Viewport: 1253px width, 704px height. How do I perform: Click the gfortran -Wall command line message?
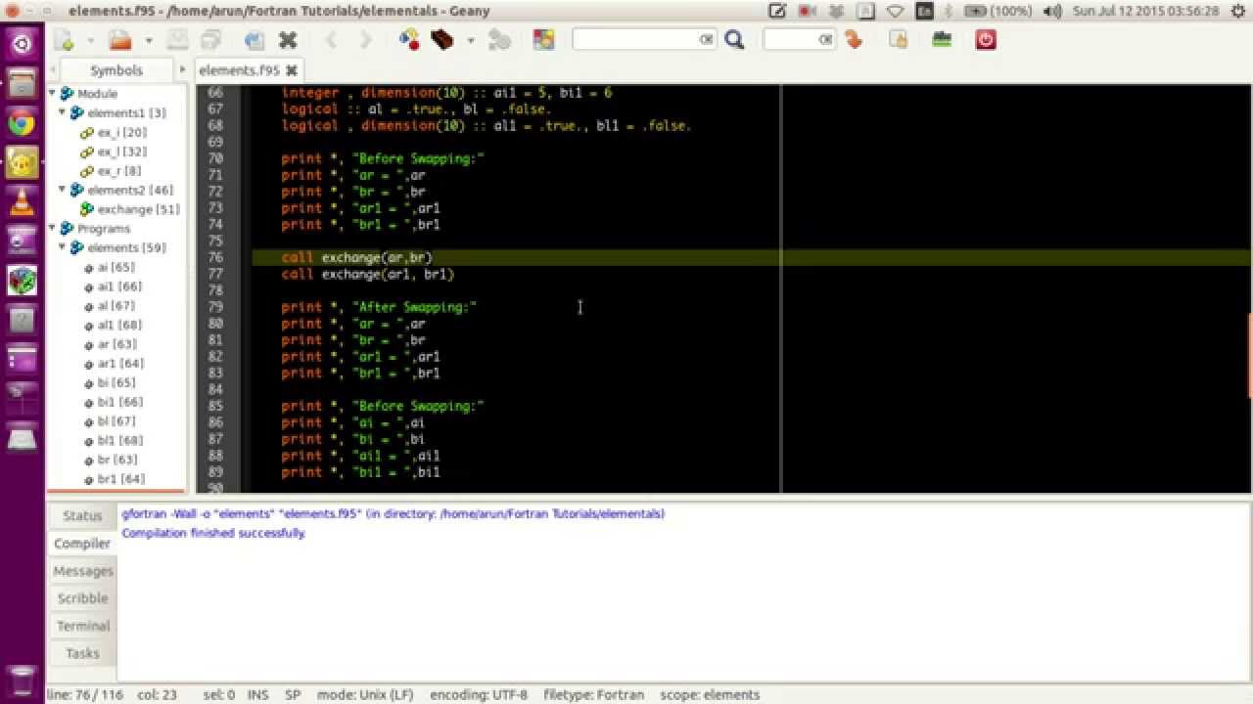pos(393,513)
